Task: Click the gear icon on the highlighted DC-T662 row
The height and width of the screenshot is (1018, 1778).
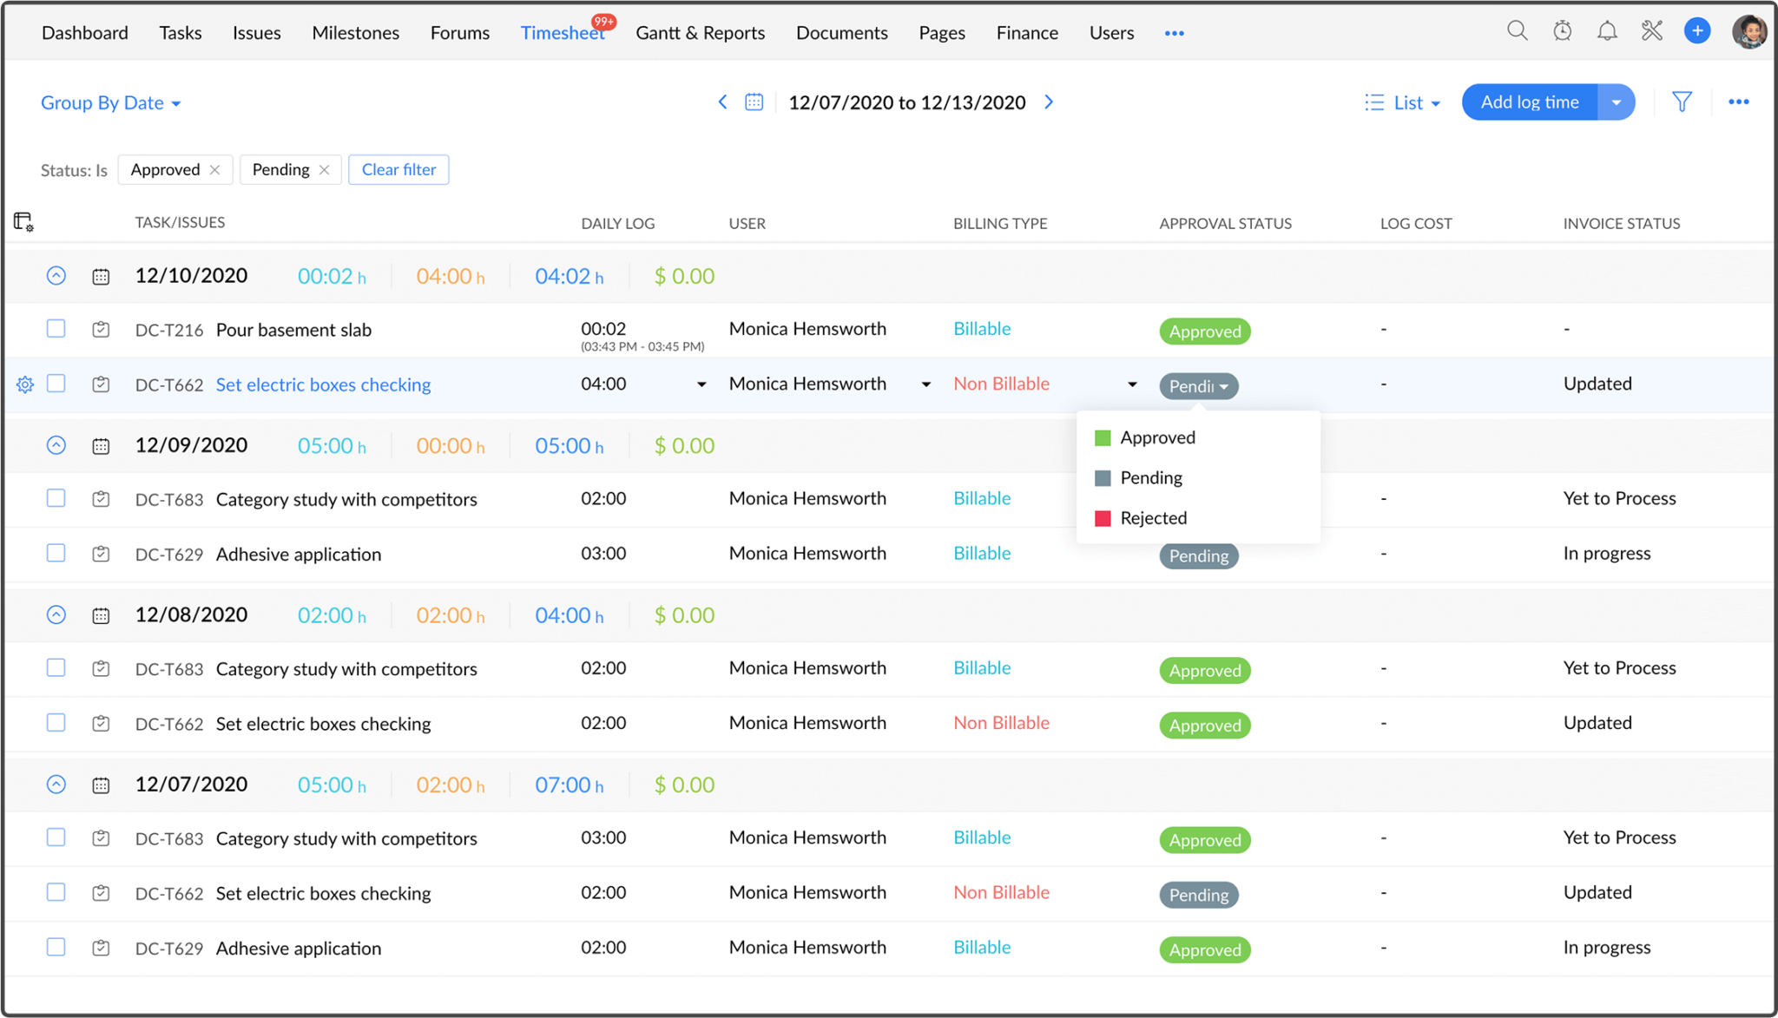Action: pos(24,384)
